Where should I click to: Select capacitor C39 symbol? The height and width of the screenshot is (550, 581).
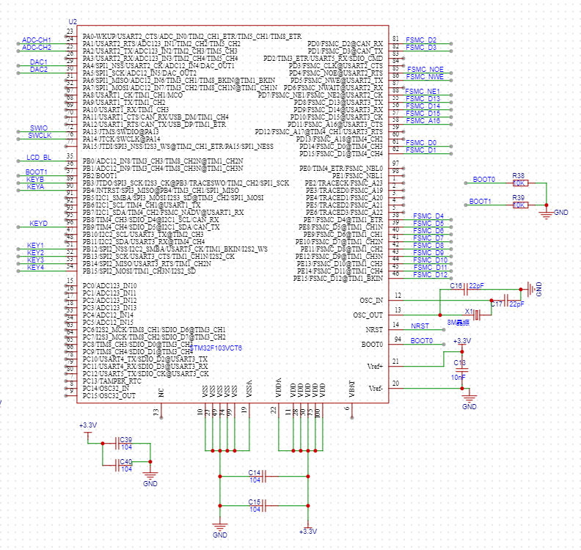117,444
